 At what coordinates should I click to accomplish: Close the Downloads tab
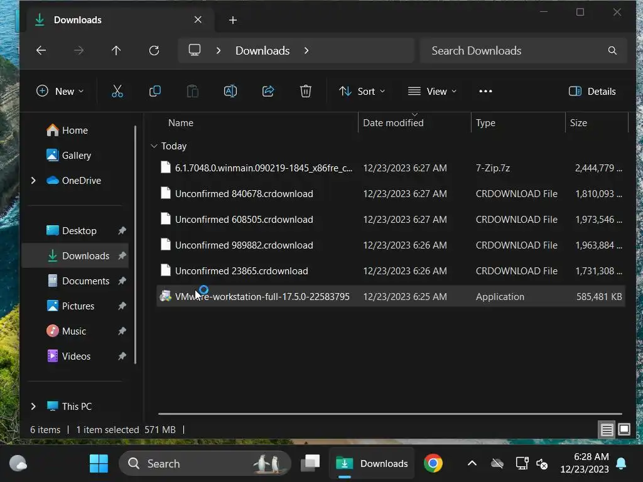click(x=198, y=19)
